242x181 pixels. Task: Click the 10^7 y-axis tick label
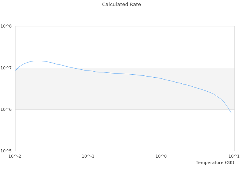[6, 68]
